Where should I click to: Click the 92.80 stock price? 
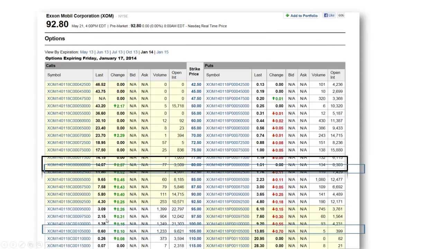57,24
